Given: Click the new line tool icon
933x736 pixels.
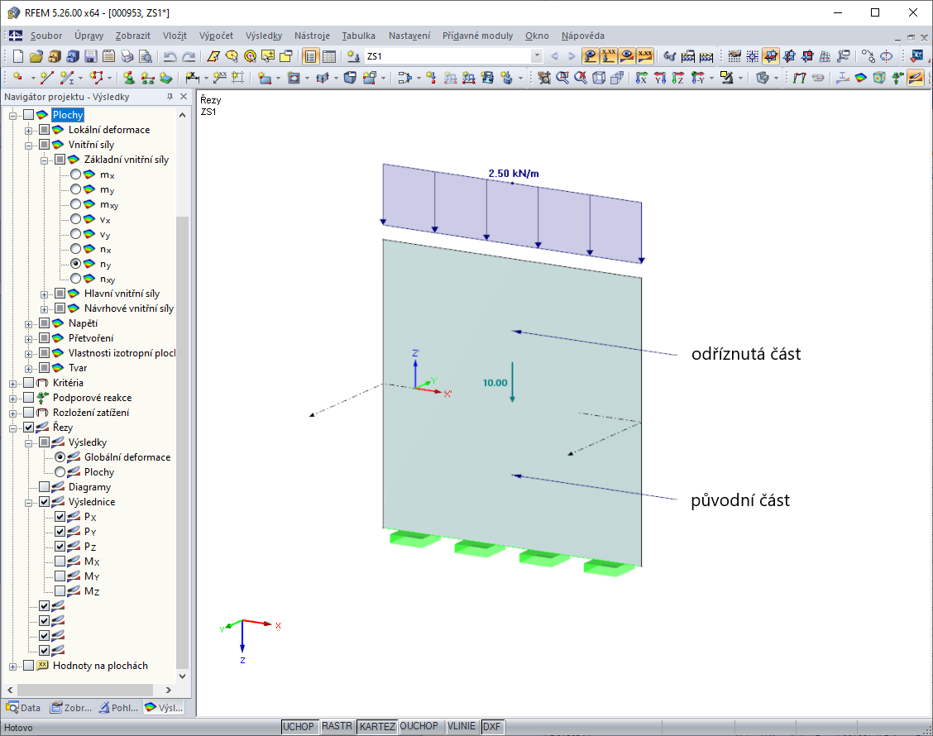Looking at the screenshot, I should coord(47,78).
